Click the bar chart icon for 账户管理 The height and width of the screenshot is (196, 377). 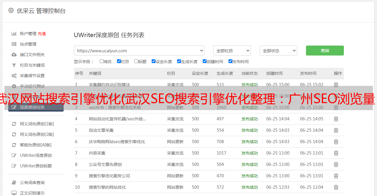pyautogui.click(x=14, y=34)
